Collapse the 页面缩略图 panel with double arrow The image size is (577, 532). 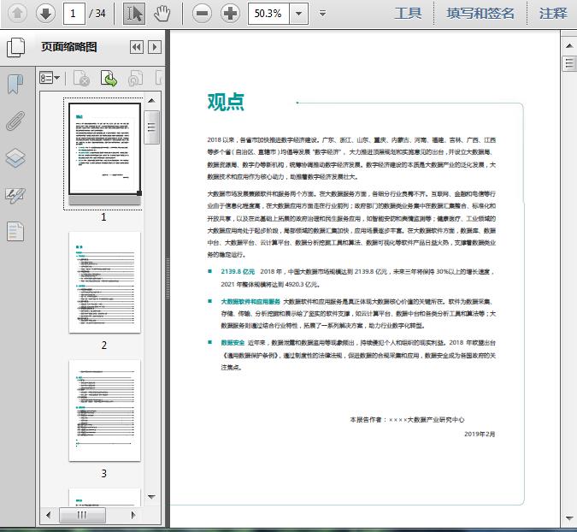tap(137, 47)
